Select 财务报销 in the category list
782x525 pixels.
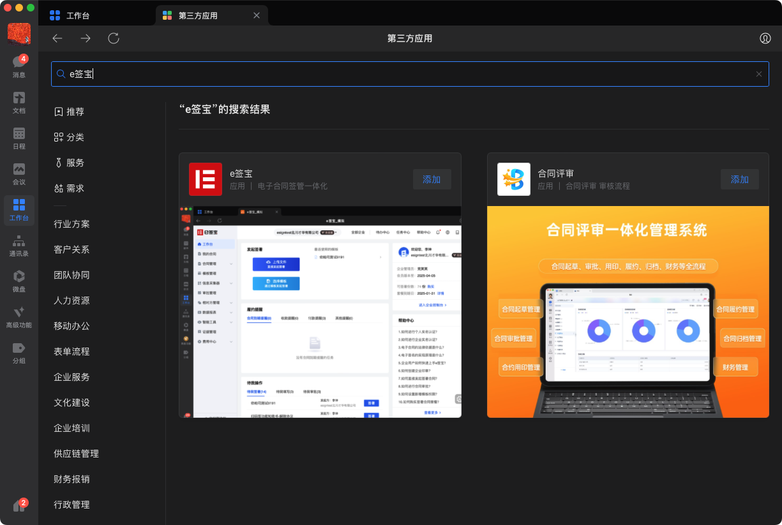pyautogui.click(x=71, y=479)
